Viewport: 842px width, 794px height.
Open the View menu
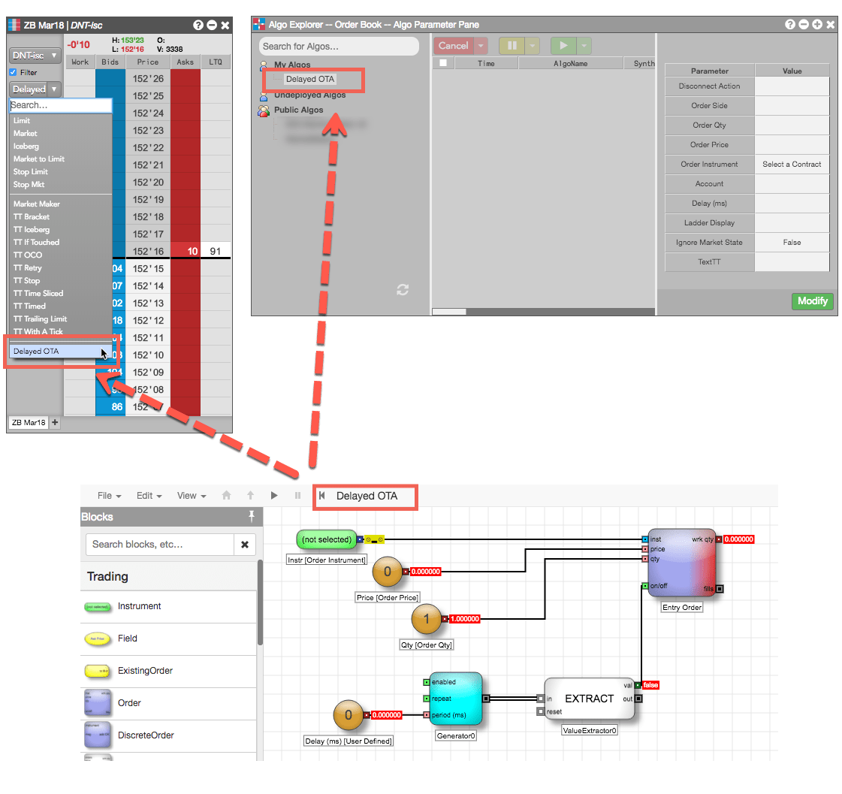(192, 495)
